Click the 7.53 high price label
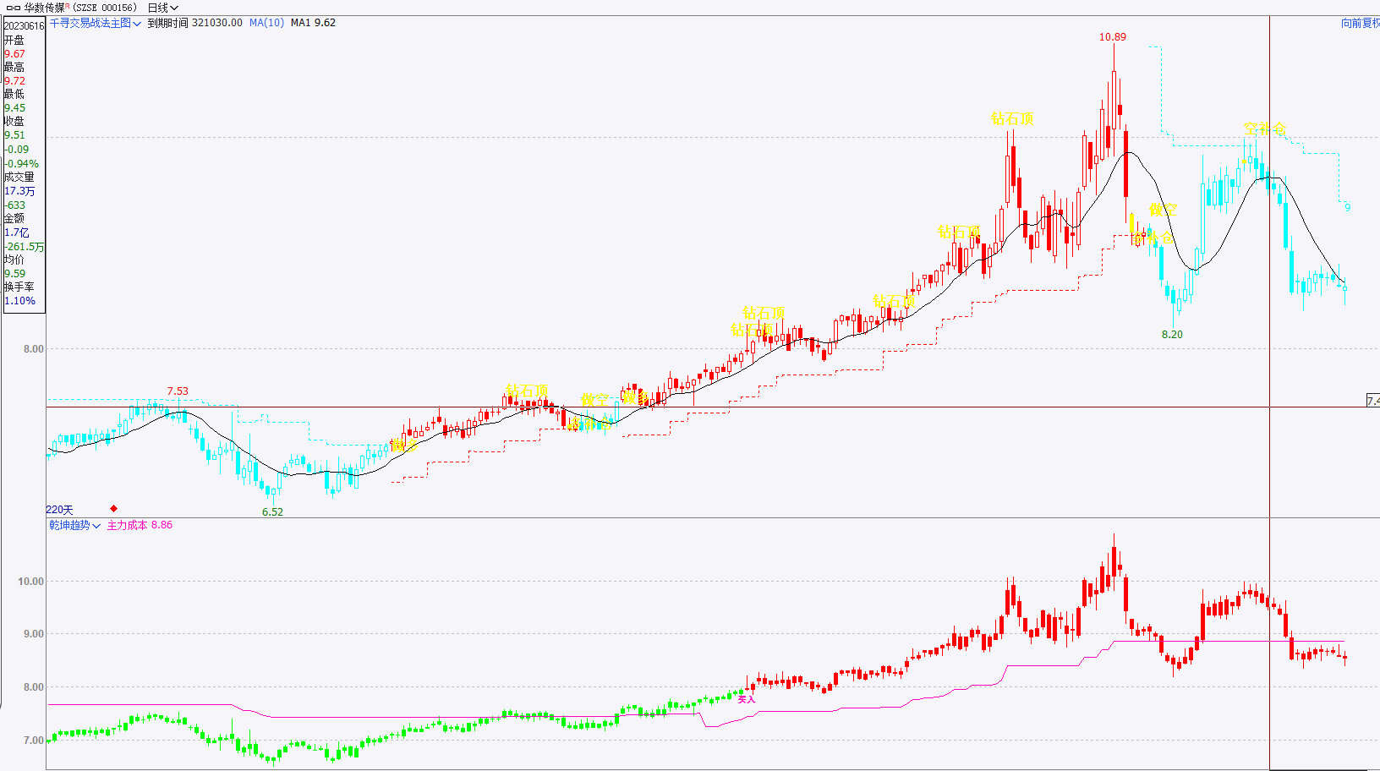The height and width of the screenshot is (771, 1380). 178,391
